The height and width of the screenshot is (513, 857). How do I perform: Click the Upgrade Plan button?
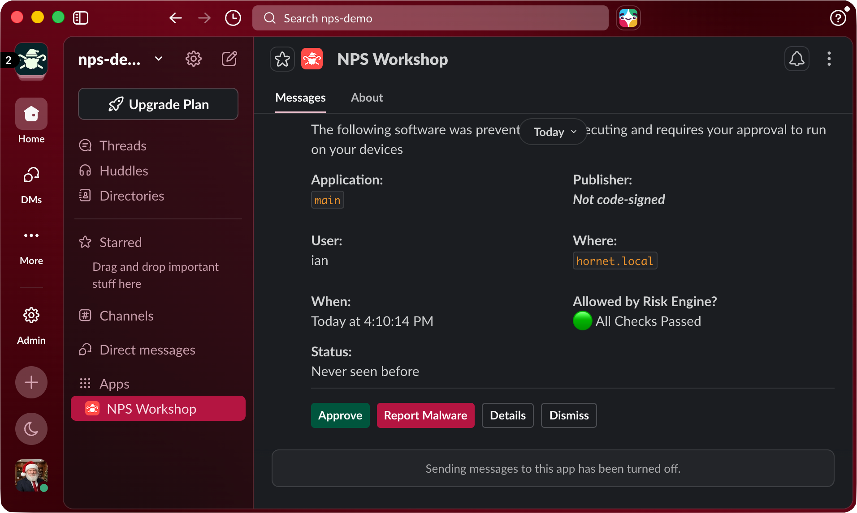[x=158, y=104]
